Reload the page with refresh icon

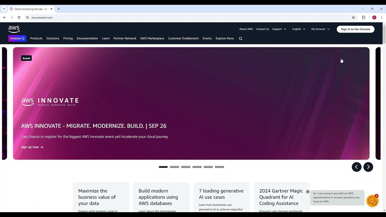19,17
